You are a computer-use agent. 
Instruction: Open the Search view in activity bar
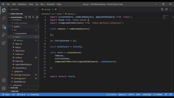click(4, 18)
